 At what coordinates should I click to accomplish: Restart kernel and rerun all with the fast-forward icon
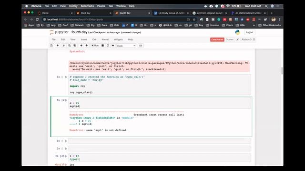(x=113, y=46)
